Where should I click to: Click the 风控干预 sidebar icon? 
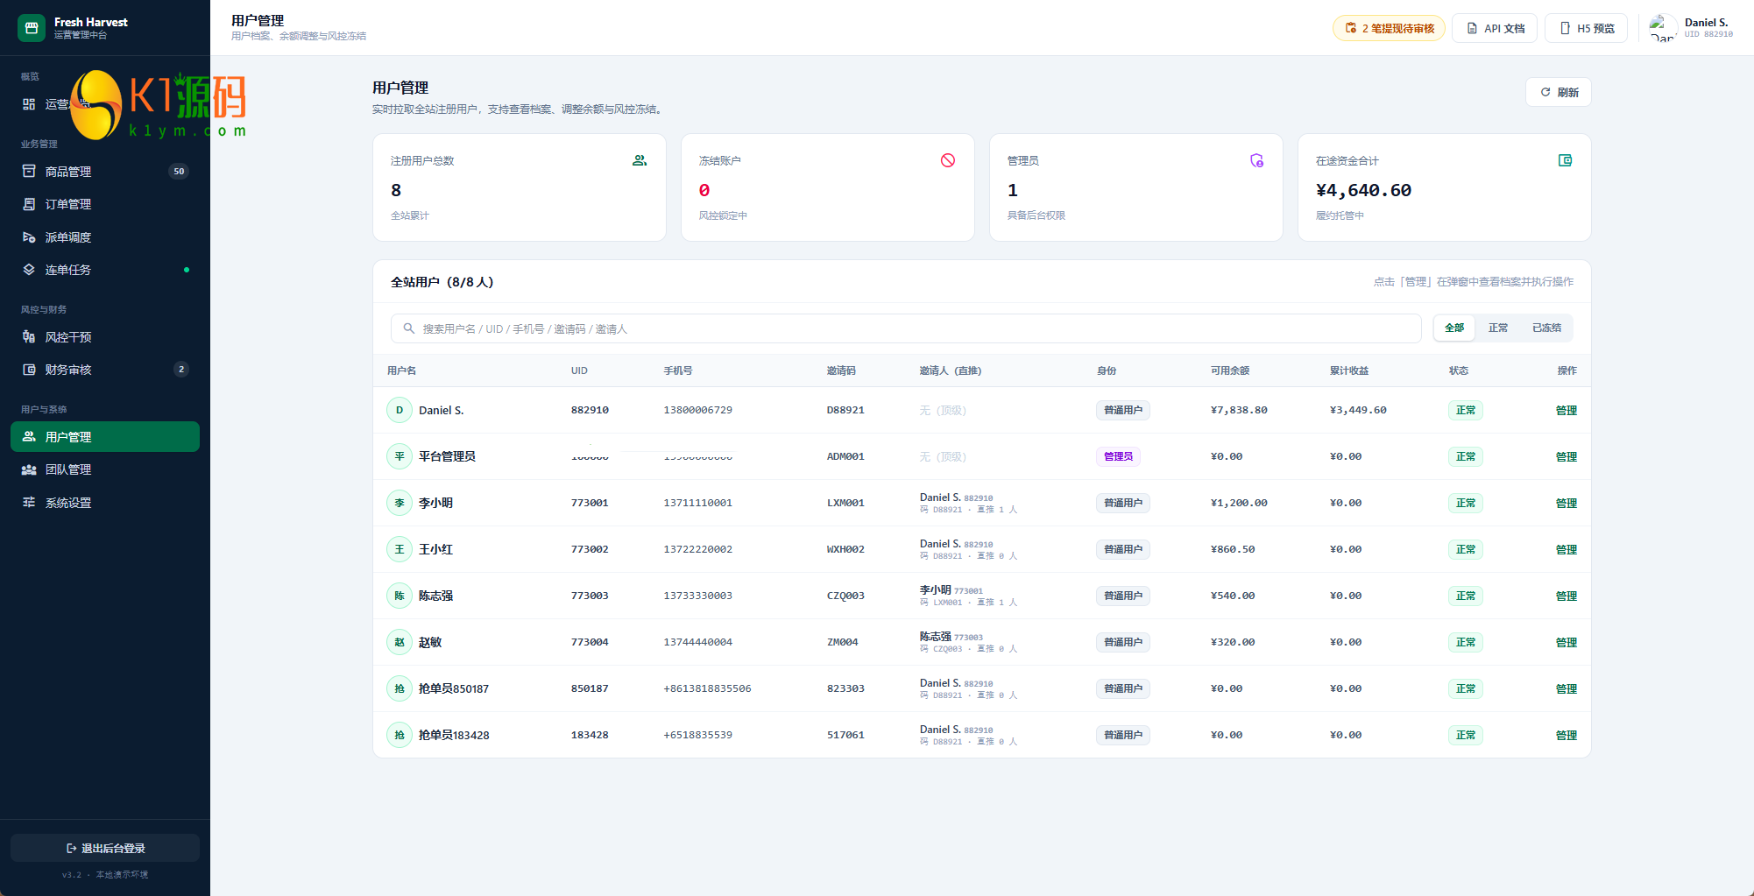pyautogui.click(x=29, y=337)
